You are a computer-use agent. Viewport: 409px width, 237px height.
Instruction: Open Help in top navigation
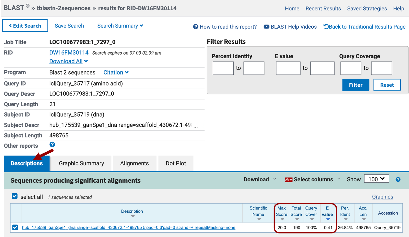[398, 8]
